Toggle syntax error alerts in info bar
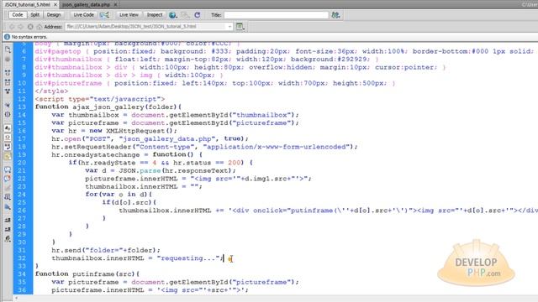Viewport: 538px width, 302px height. [8, 156]
